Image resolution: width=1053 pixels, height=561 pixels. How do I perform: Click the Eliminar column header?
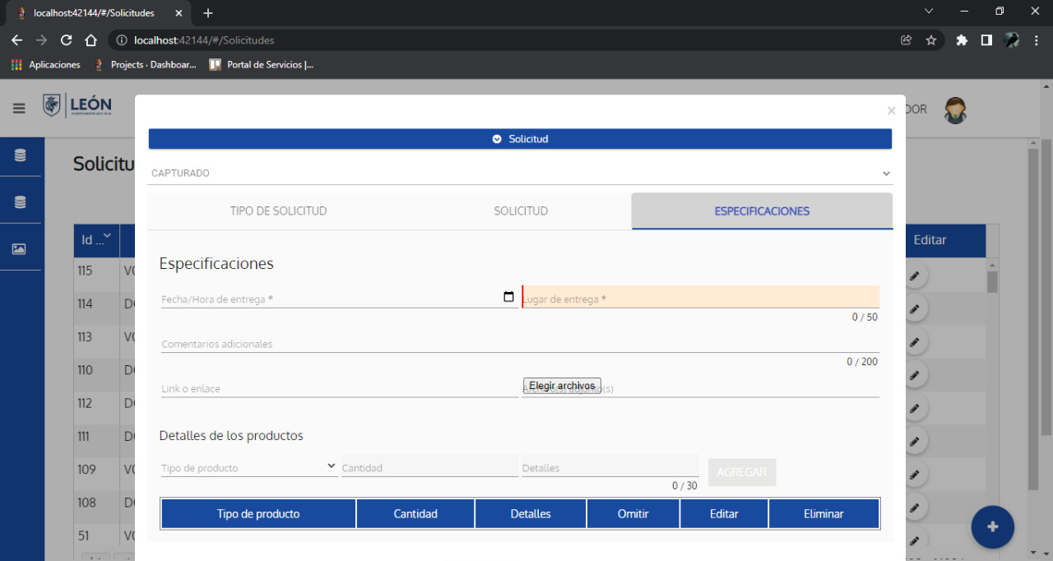pyautogui.click(x=823, y=513)
